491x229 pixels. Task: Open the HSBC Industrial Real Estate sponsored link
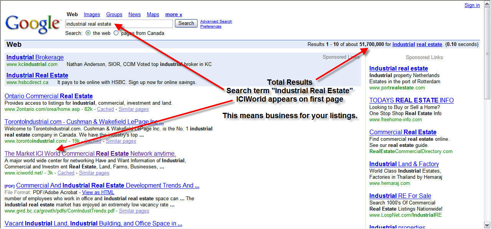pyautogui.click(x=37, y=76)
